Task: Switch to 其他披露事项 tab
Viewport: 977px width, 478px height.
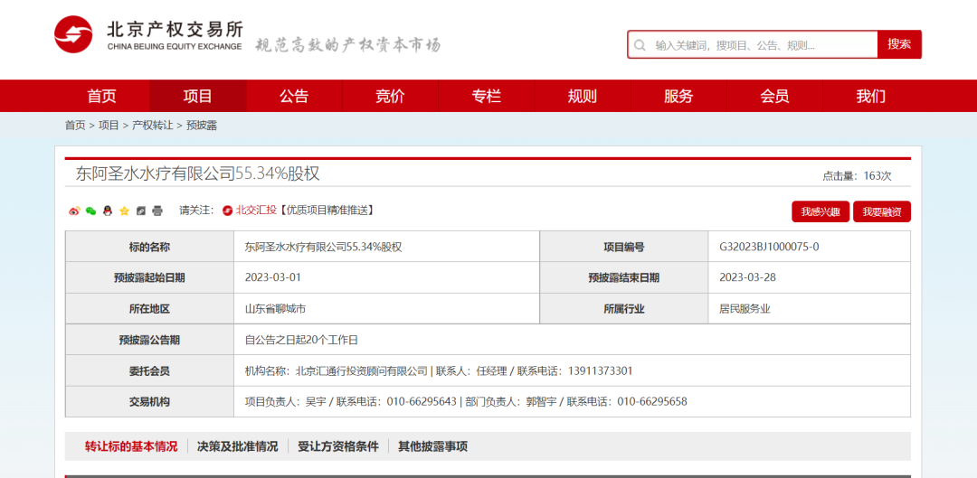Action: [x=433, y=446]
